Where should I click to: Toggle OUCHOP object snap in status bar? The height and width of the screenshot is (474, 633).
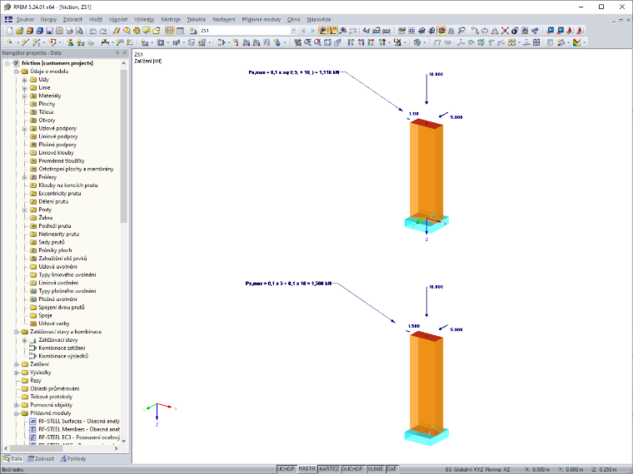click(352, 469)
